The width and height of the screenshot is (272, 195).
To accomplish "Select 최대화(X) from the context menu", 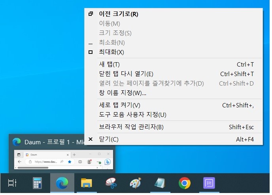I will (174, 52).
